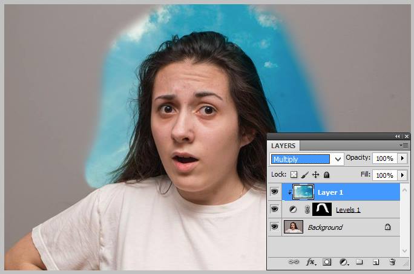The width and height of the screenshot is (414, 274).
Task: Toggle visibility of Levels 1 layer
Action: [x=274, y=210]
